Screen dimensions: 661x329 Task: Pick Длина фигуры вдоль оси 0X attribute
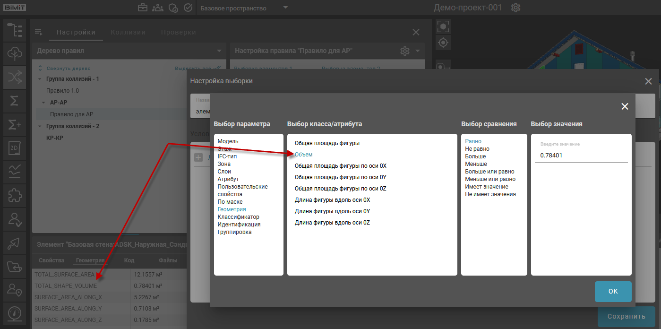click(x=332, y=200)
